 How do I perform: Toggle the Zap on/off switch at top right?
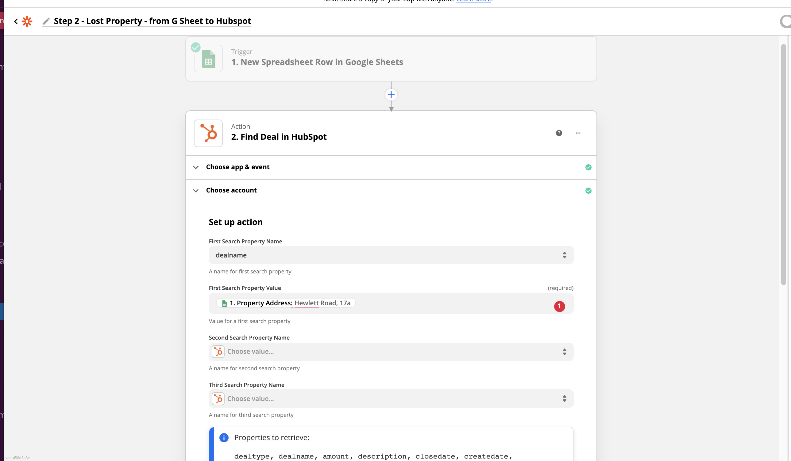pos(786,21)
